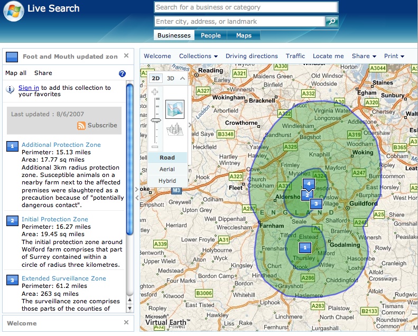Switch to the People search tab
Viewport: 418px width, 336px height.
(210, 35)
